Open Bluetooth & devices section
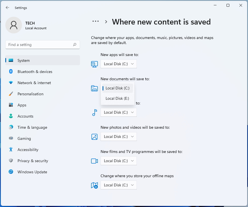Screen dimensions: 248x207 (x=43, y=72)
